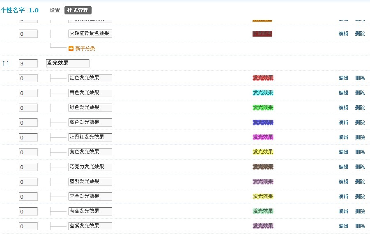The image size is (370, 234).
Task: Focus the order field of 巧克力发光效果 row
Action: (28, 167)
